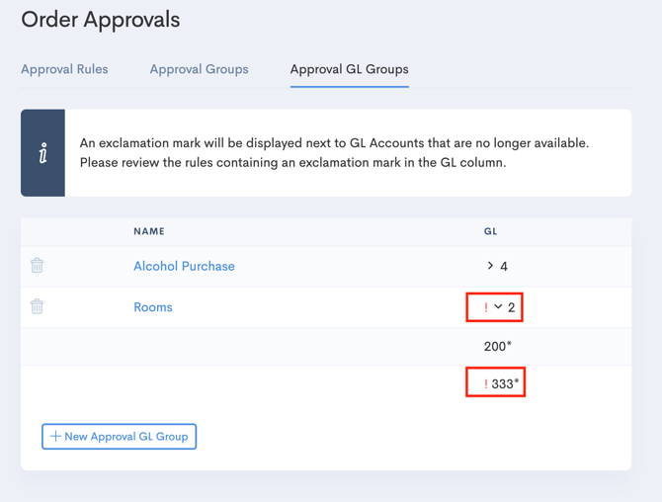Select the 200* GL account entry
The width and height of the screenshot is (662, 502).
tap(497, 346)
